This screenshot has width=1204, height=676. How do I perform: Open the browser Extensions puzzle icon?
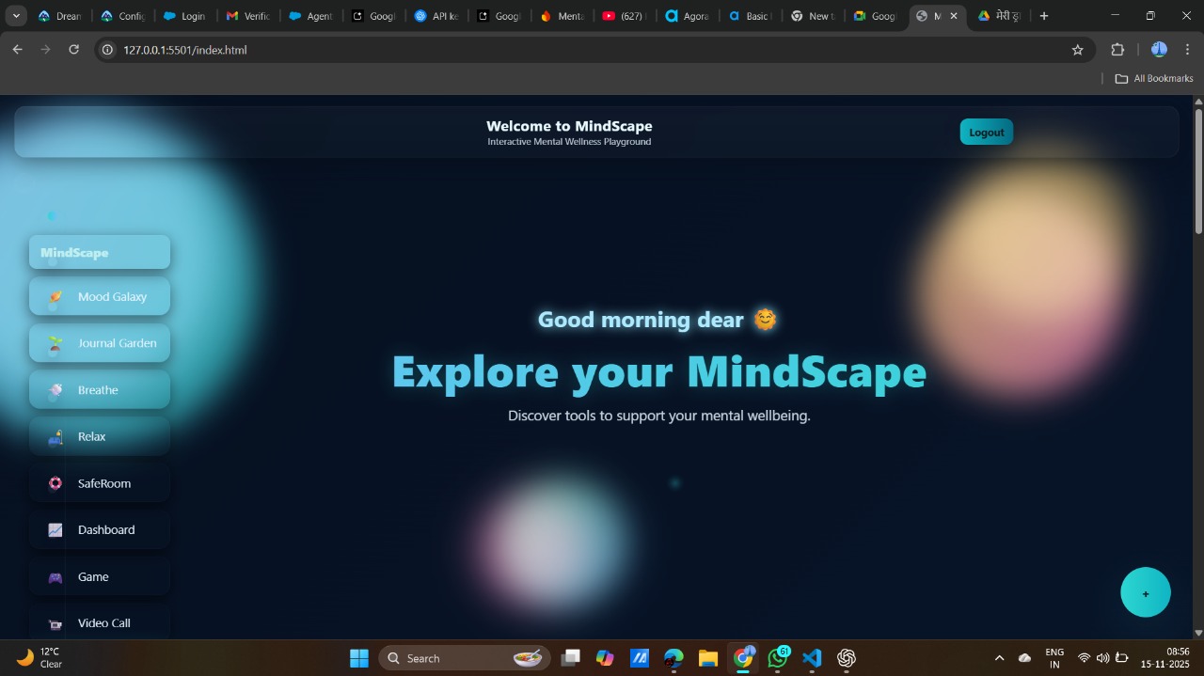(x=1117, y=49)
